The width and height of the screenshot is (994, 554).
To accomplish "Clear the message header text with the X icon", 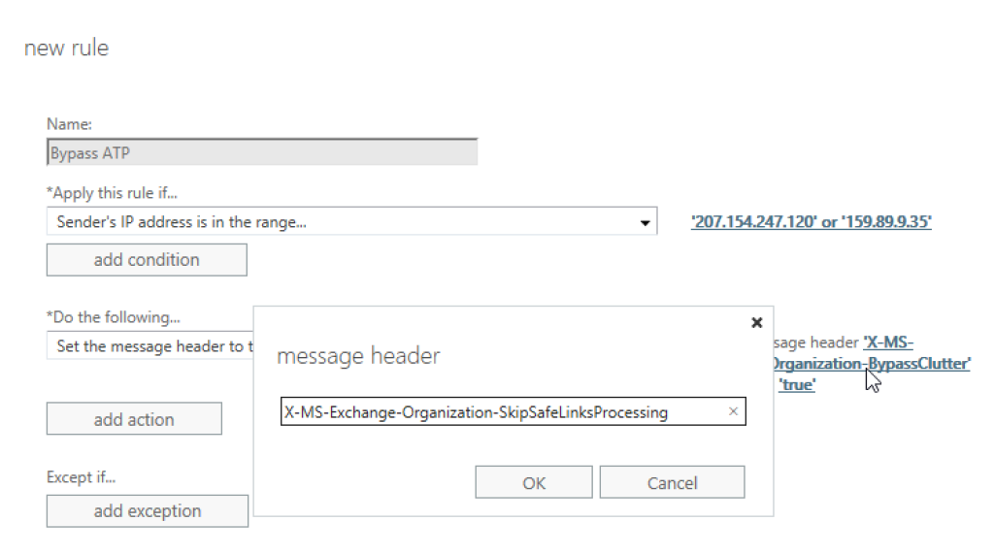I will [733, 412].
